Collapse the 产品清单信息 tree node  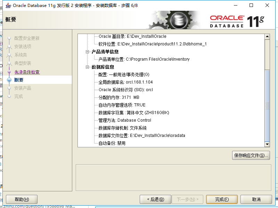point(87,52)
